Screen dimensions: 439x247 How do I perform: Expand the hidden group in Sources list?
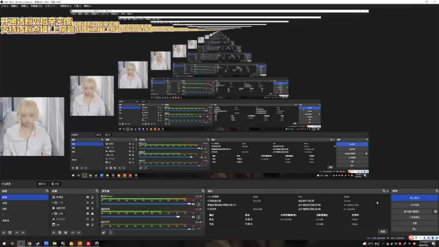click(53, 203)
